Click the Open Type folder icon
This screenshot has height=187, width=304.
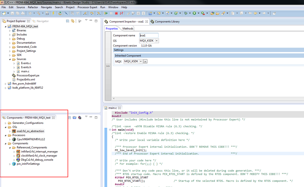click(x=212, y=13)
